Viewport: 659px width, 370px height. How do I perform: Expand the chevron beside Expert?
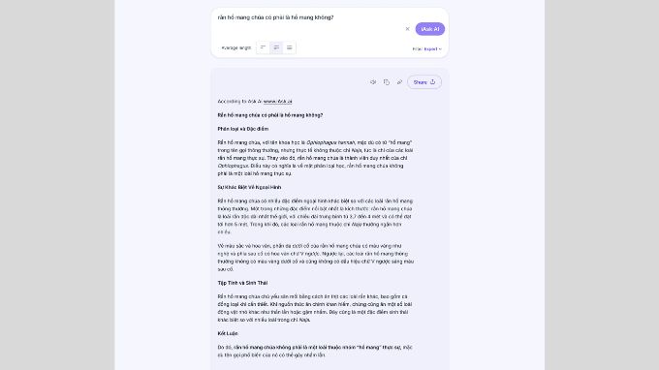click(x=440, y=49)
